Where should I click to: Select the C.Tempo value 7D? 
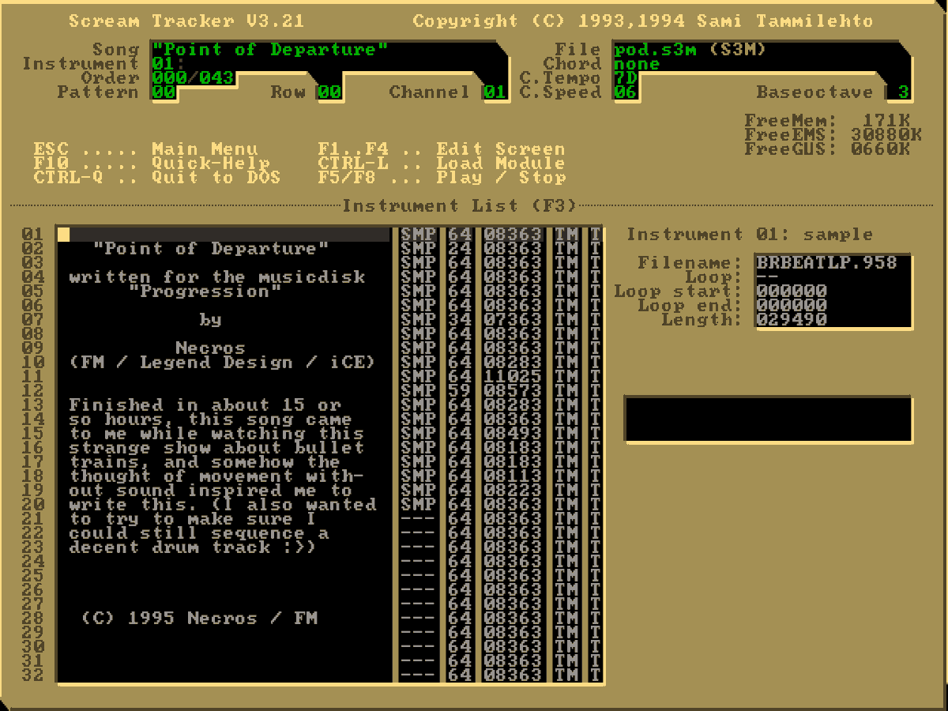pos(624,78)
